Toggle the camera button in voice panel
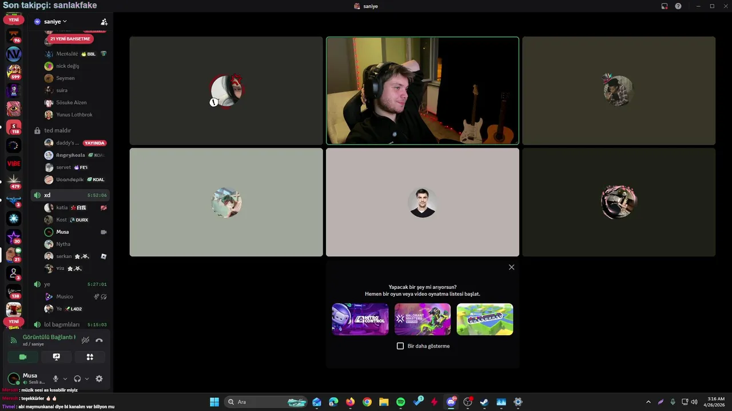The width and height of the screenshot is (732, 411). tap(23, 357)
